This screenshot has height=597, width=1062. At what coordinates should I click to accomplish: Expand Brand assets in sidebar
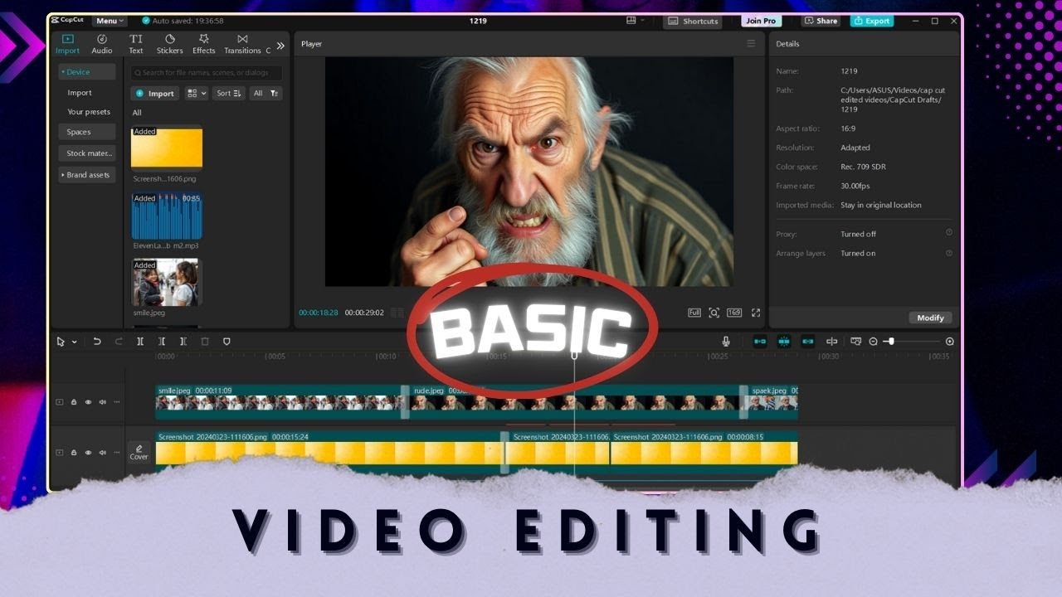[x=87, y=175]
